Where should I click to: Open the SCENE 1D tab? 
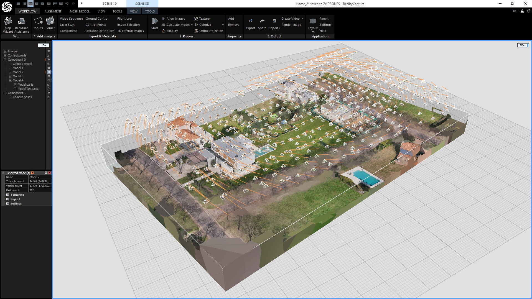(x=110, y=4)
